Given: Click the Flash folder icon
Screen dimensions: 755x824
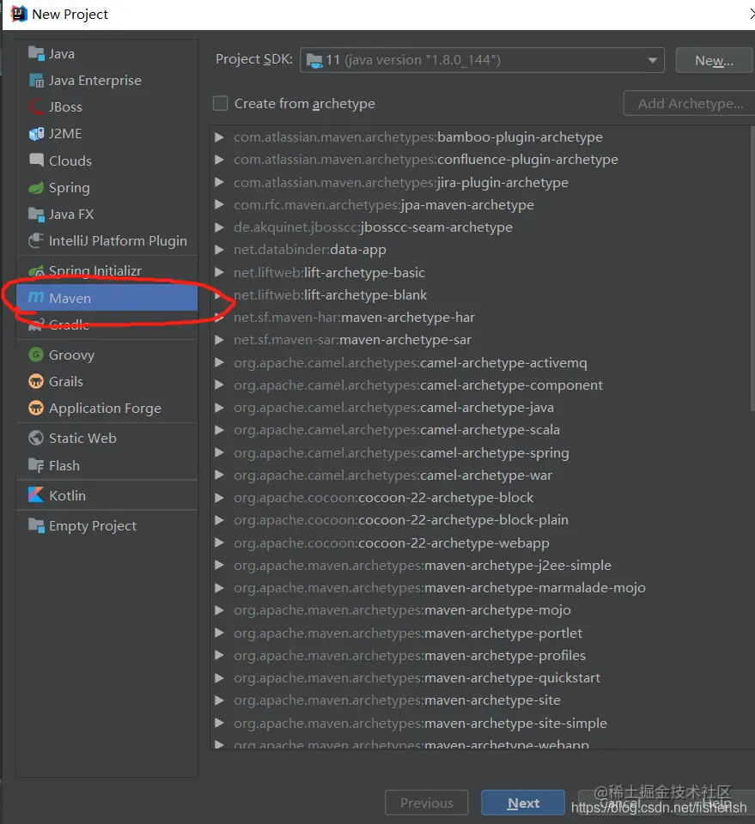Looking at the screenshot, I should (x=36, y=465).
